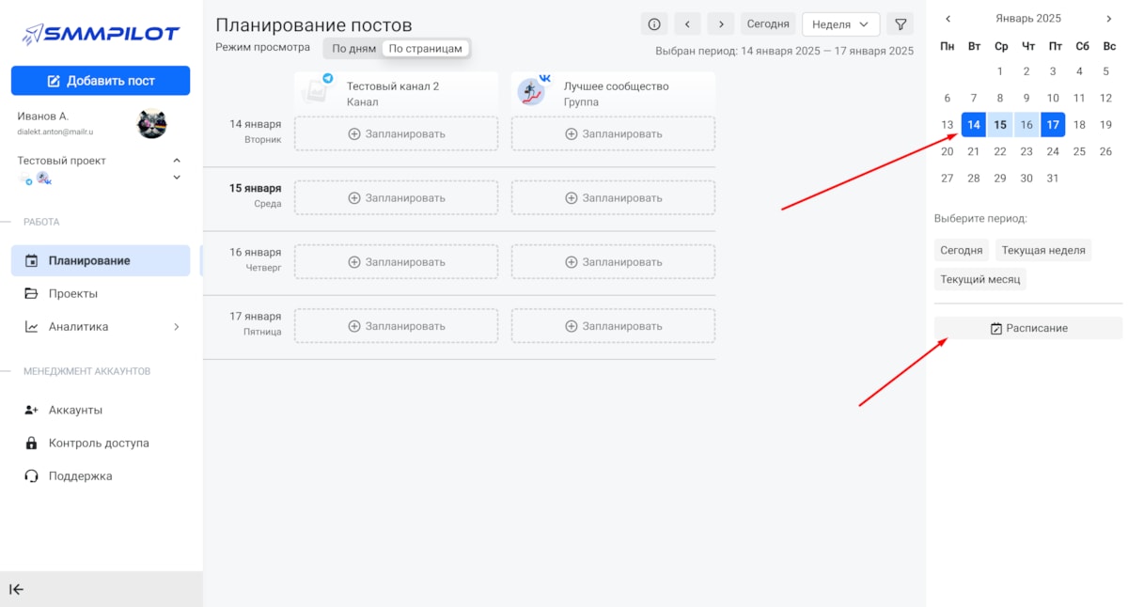Go to next month in calendar
The image size is (1128, 607).
(x=1109, y=18)
